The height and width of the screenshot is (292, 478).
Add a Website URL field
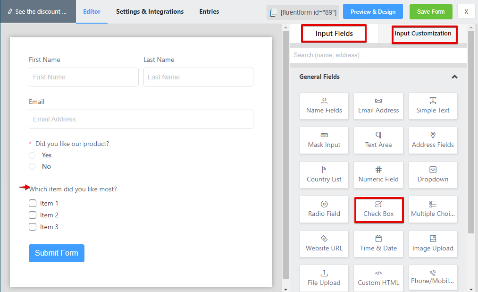(324, 244)
